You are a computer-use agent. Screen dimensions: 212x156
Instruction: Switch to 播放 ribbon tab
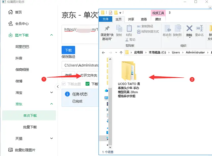158,19
